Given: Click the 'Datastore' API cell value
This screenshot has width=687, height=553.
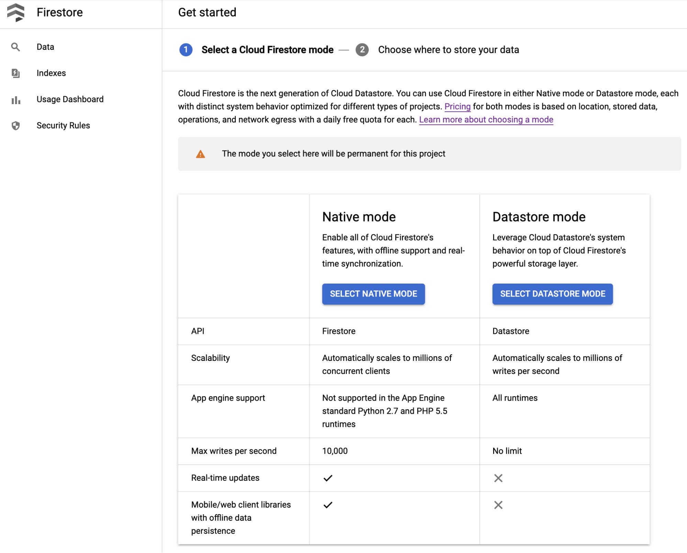Looking at the screenshot, I should (511, 331).
